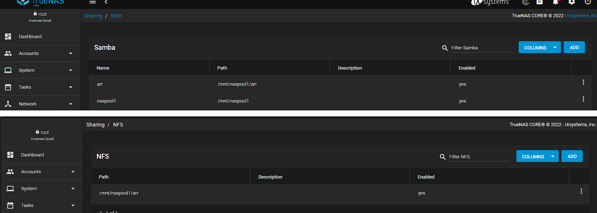
Task: Click into the Filter NFS search field
Action: click(x=479, y=157)
